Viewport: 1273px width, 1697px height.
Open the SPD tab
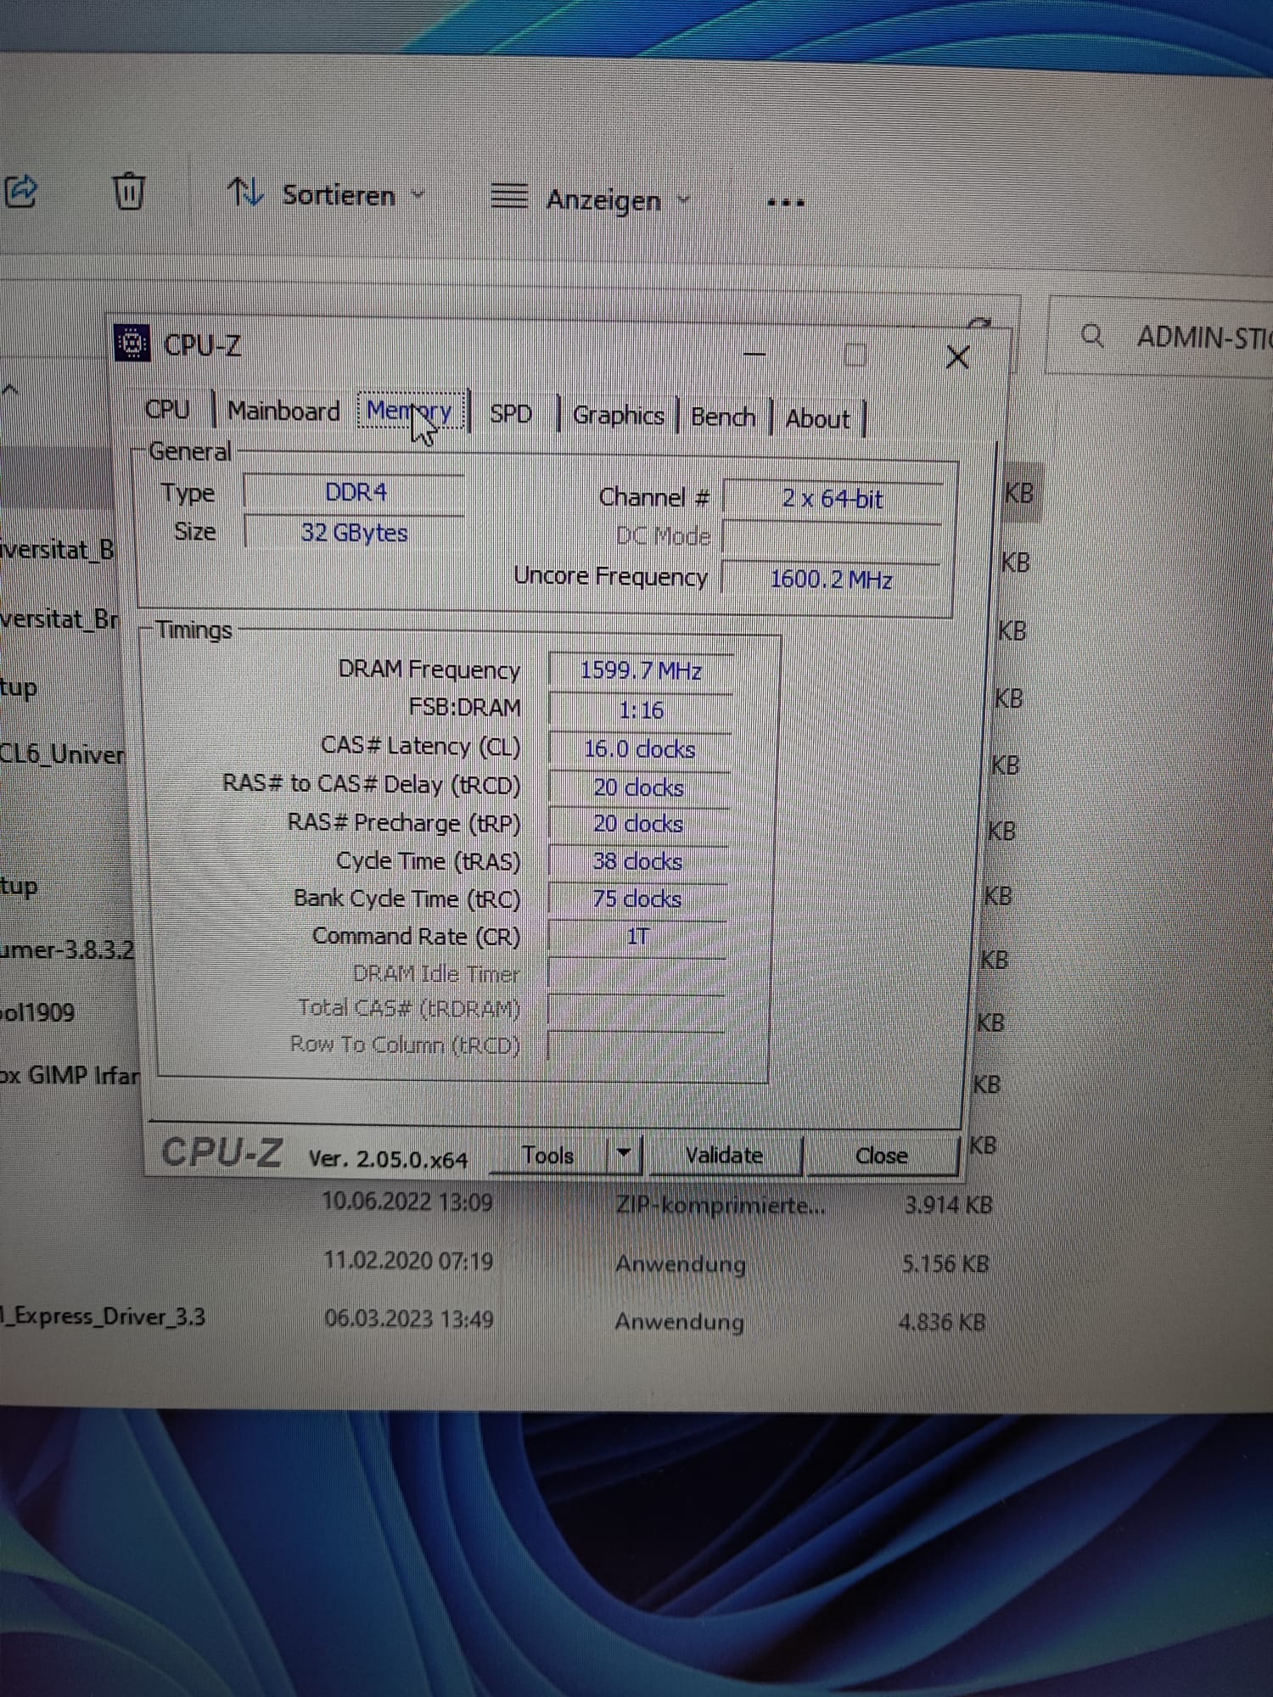pyautogui.click(x=510, y=414)
